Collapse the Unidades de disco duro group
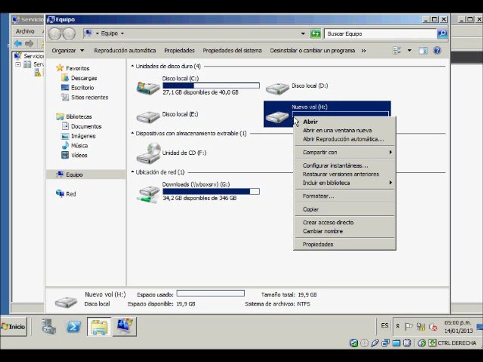This screenshot has width=483, height=362. pos(132,66)
